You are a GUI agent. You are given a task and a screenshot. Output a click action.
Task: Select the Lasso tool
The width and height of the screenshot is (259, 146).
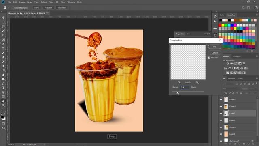[x=3, y=26]
